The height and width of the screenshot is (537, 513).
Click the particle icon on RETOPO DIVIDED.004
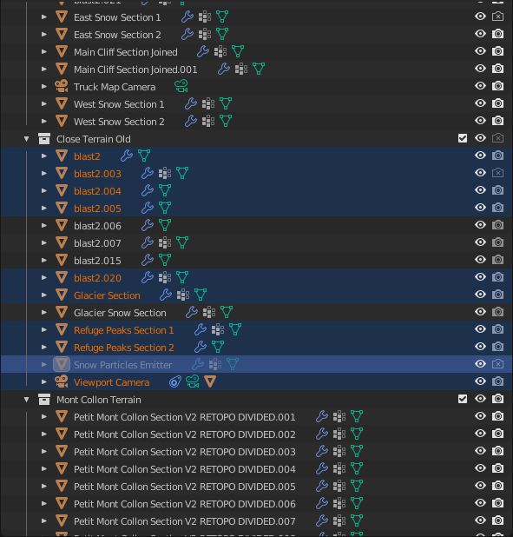click(x=339, y=468)
